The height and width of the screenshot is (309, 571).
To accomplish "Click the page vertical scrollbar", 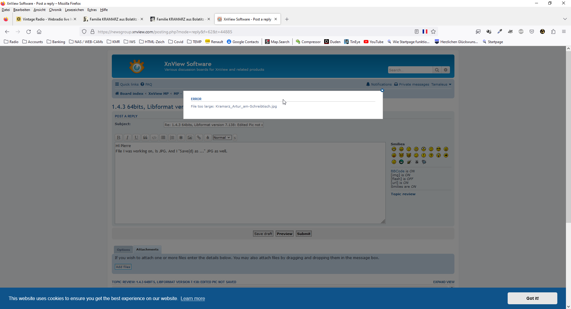I will 568,137.
